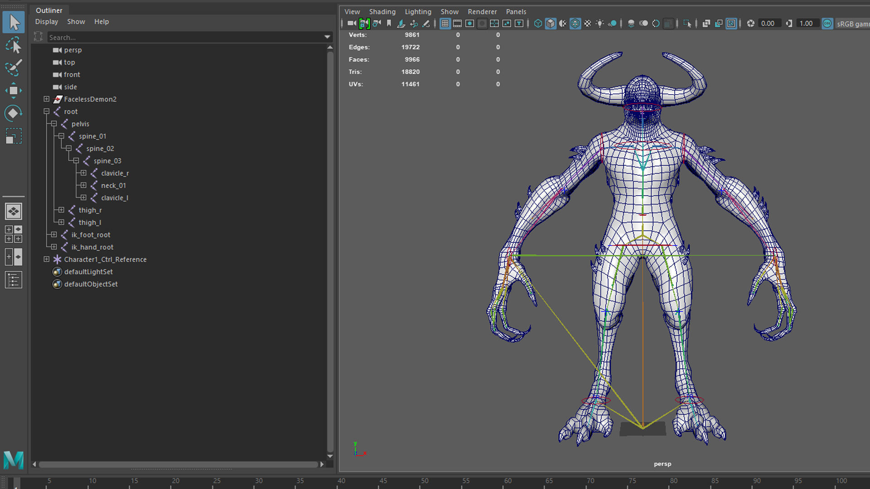This screenshot has width=870, height=489.
Task: Click the Outliner horizontal scrollbar
Action: (x=178, y=464)
